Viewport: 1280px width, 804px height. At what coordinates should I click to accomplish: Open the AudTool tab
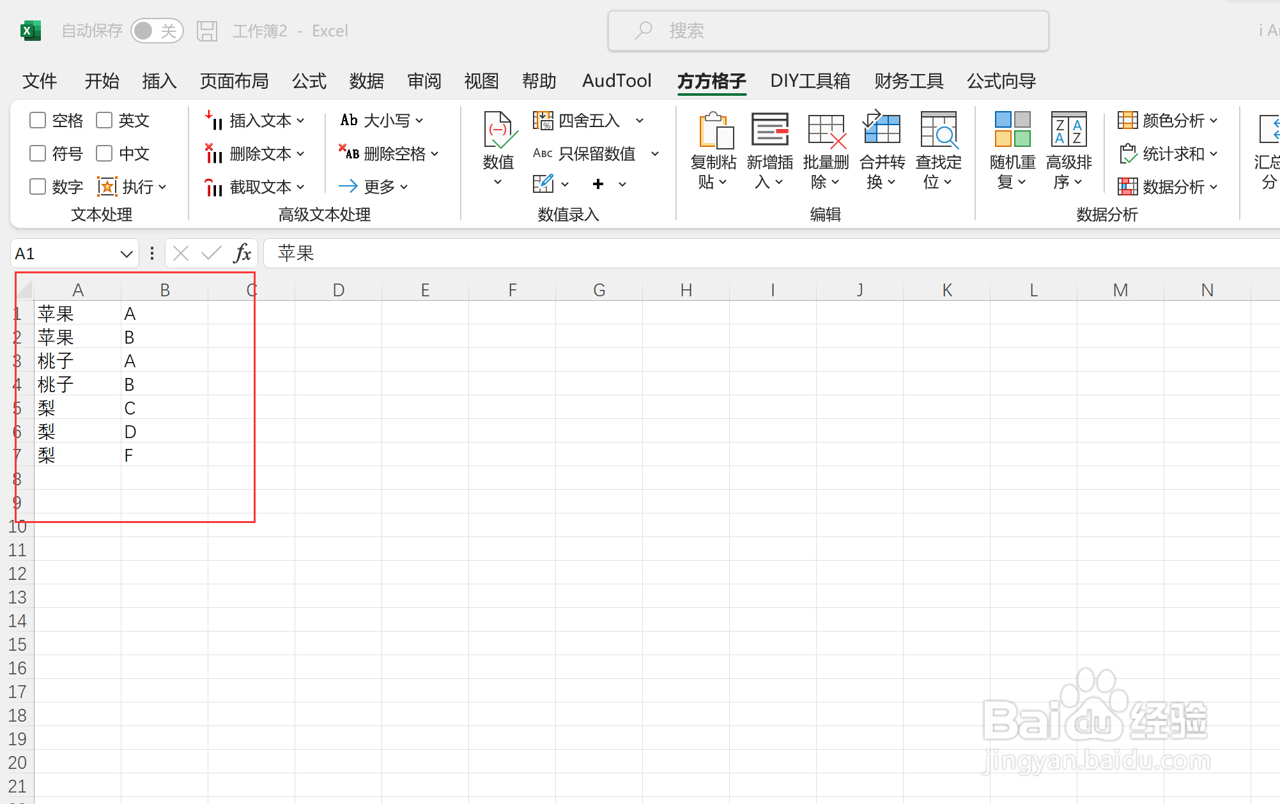[x=617, y=81]
